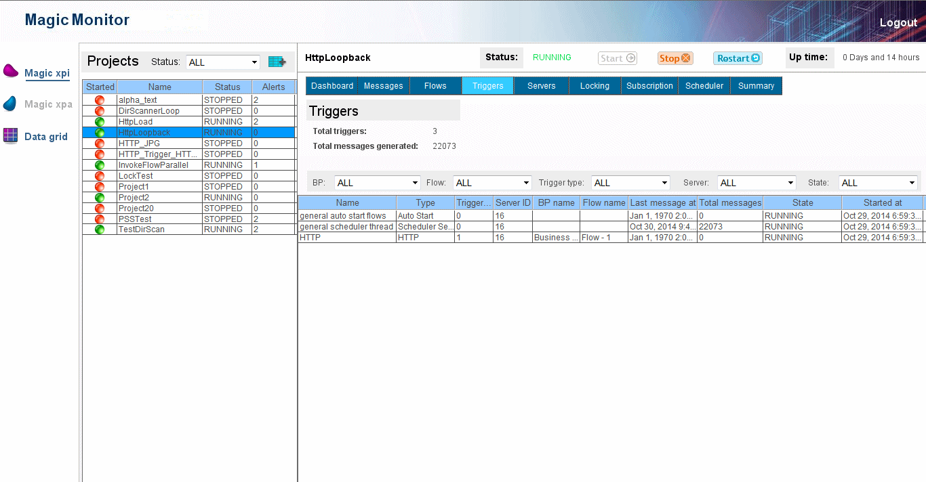Open the Magic xpi section icon
This screenshot has height=482, width=926.
[x=11, y=70]
